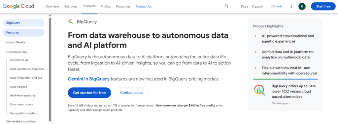Expand AI-powered conversational and agentic experiences arrow

point(256,36)
